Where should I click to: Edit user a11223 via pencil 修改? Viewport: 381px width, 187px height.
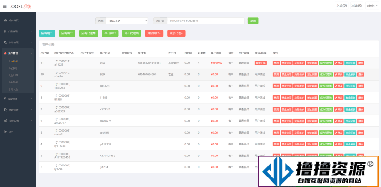pyautogui.click(x=339, y=63)
